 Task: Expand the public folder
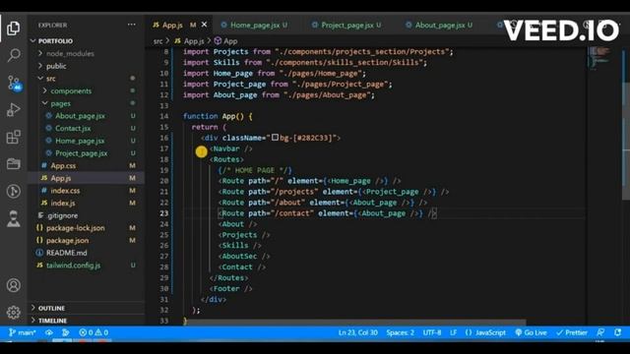pyautogui.click(x=56, y=66)
